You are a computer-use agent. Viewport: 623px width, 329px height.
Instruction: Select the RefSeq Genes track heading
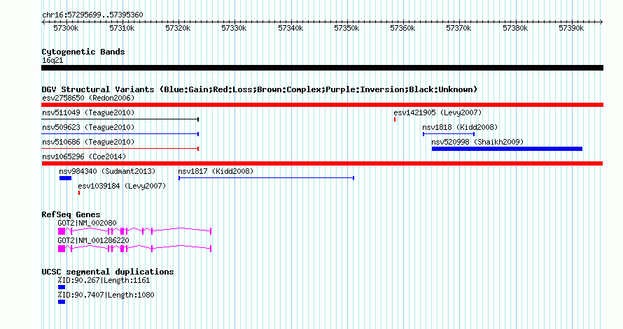pos(71,214)
